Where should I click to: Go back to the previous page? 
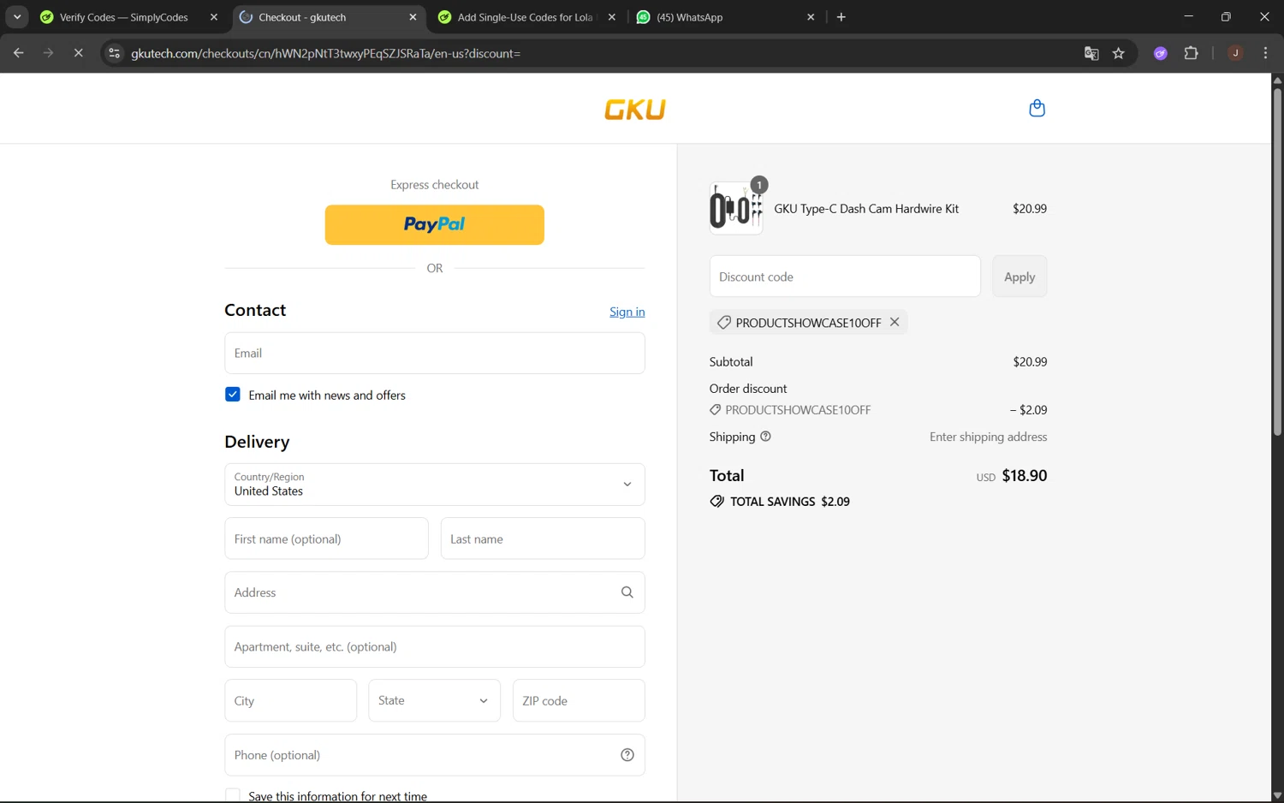pos(19,53)
